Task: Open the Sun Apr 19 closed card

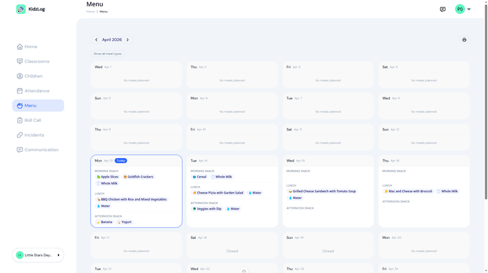Action: [x=328, y=245]
